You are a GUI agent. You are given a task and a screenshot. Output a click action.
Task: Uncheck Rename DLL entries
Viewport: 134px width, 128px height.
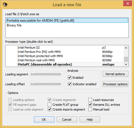tap(90, 105)
